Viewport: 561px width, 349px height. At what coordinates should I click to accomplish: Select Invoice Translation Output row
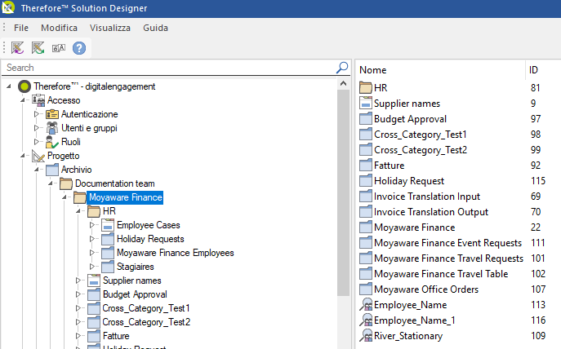(x=431, y=212)
